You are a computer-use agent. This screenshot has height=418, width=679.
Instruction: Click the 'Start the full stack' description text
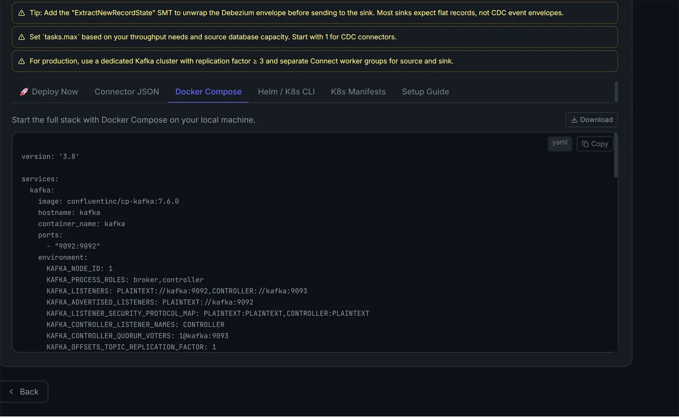(134, 120)
